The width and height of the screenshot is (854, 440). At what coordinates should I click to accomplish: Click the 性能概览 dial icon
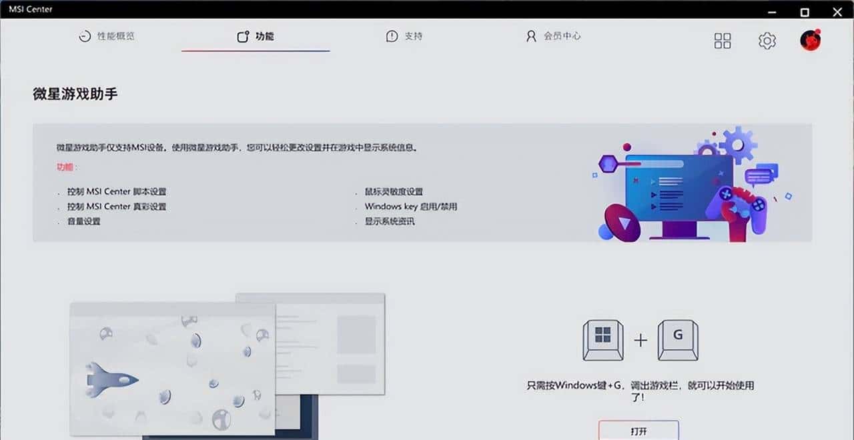point(86,36)
